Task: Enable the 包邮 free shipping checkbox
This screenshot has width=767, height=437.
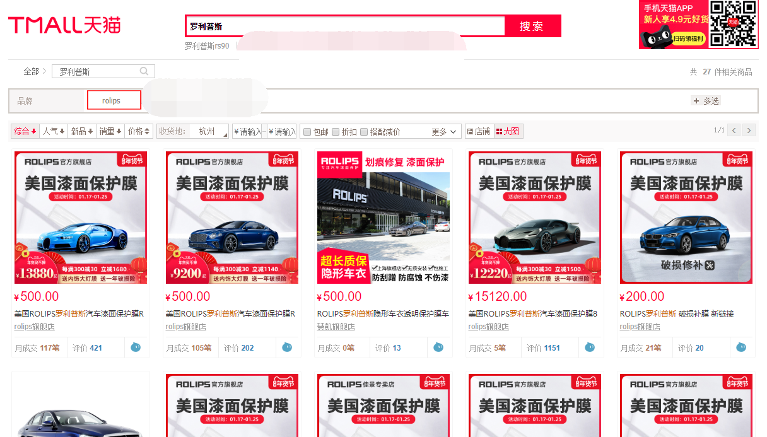Action: (x=307, y=132)
